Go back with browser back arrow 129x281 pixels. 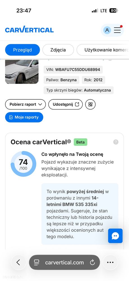click(x=19, y=262)
